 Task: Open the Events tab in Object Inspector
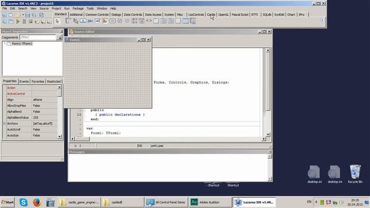coord(24,81)
